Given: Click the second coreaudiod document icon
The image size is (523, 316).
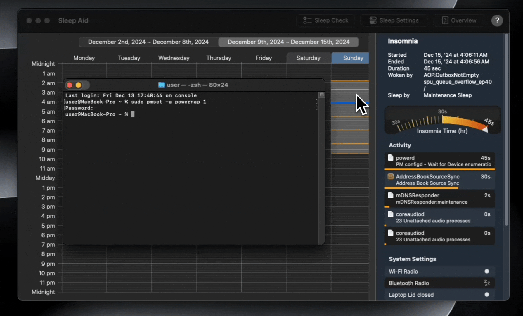Looking at the screenshot, I should pos(391,233).
